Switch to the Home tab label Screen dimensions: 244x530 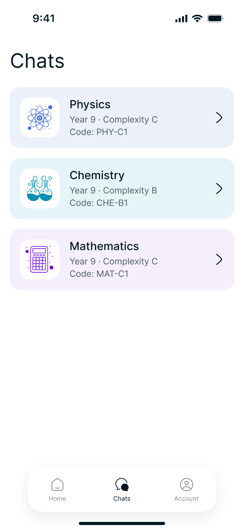[x=57, y=499]
